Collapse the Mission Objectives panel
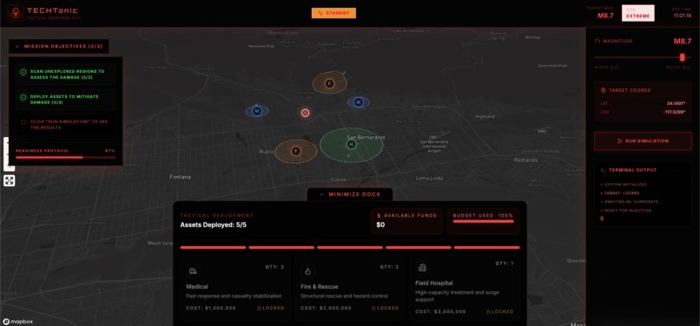This screenshot has height=326, width=700. 59,46
